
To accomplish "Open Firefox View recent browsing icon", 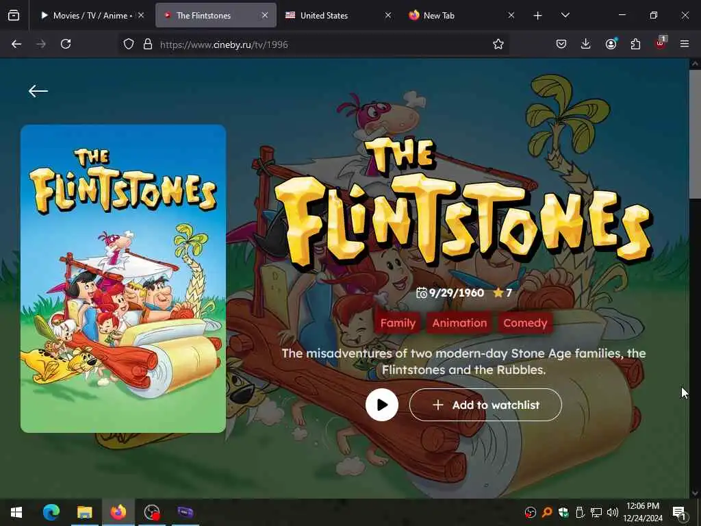I will [14, 16].
